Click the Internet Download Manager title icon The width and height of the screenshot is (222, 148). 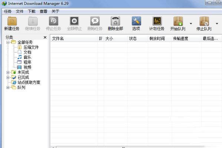(x=4, y=3)
